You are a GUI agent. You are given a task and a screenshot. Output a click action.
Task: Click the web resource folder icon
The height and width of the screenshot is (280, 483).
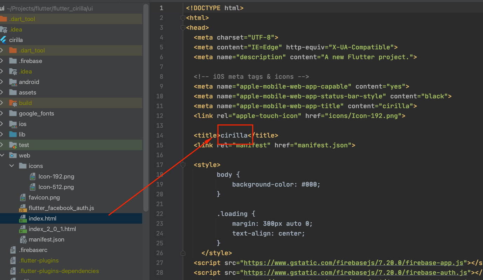12,155
